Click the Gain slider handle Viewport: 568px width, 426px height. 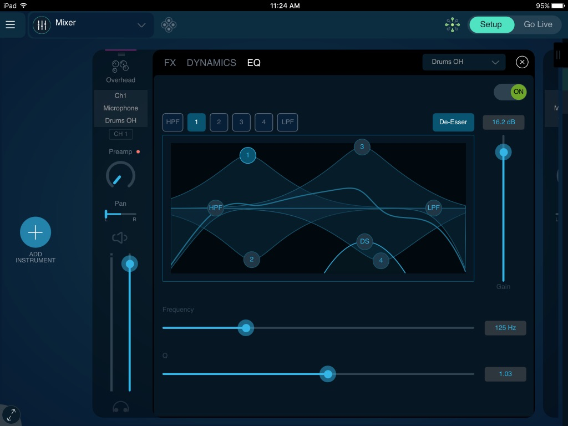coord(504,153)
